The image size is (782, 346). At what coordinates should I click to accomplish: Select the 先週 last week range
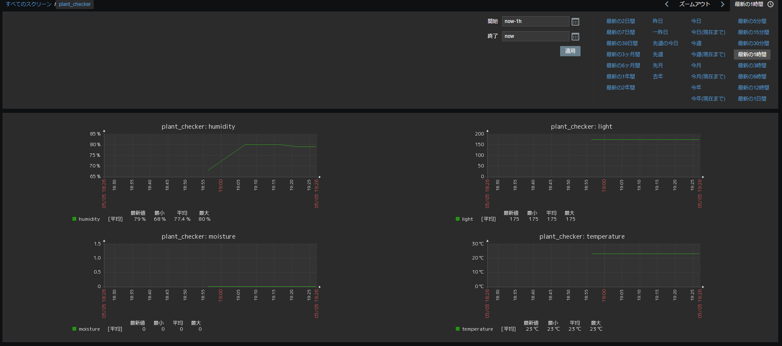tap(658, 55)
